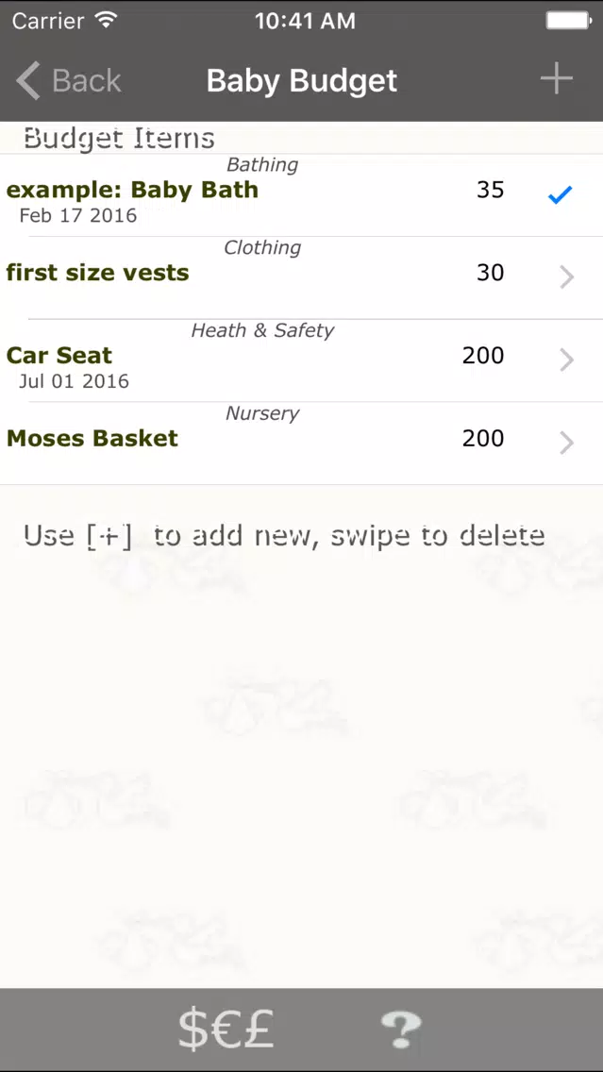
Task: Tap the 200 amount for Moses Basket
Action: pos(482,438)
